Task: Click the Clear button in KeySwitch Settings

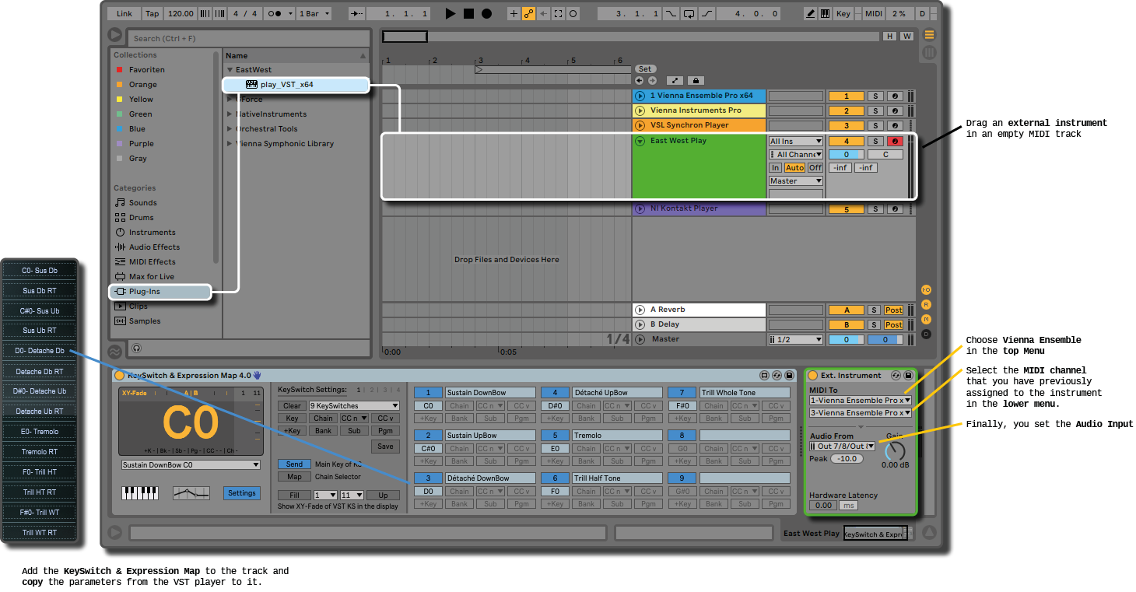Action: (x=292, y=405)
